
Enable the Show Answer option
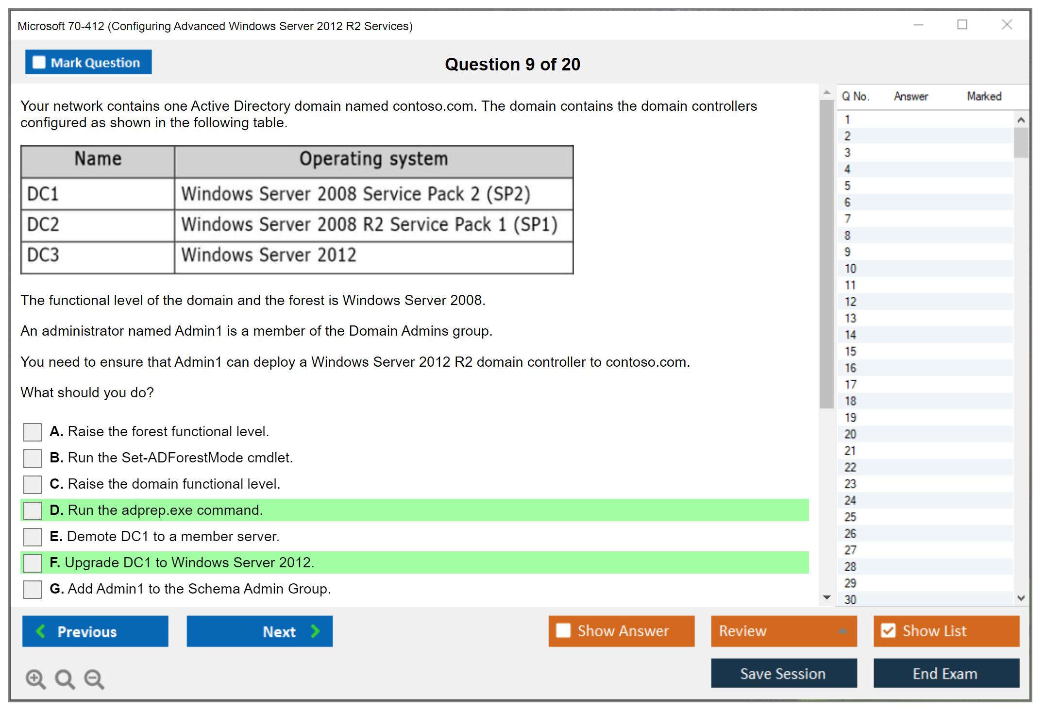563,630
